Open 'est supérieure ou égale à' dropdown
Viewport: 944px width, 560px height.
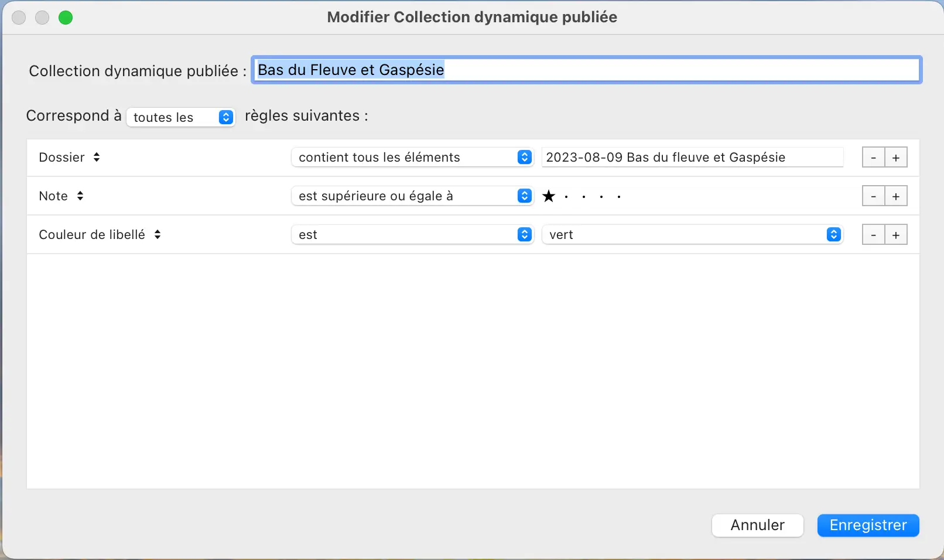coord(412,196)
